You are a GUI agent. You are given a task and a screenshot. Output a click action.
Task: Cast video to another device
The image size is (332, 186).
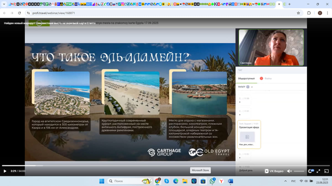tap(326, 171)
